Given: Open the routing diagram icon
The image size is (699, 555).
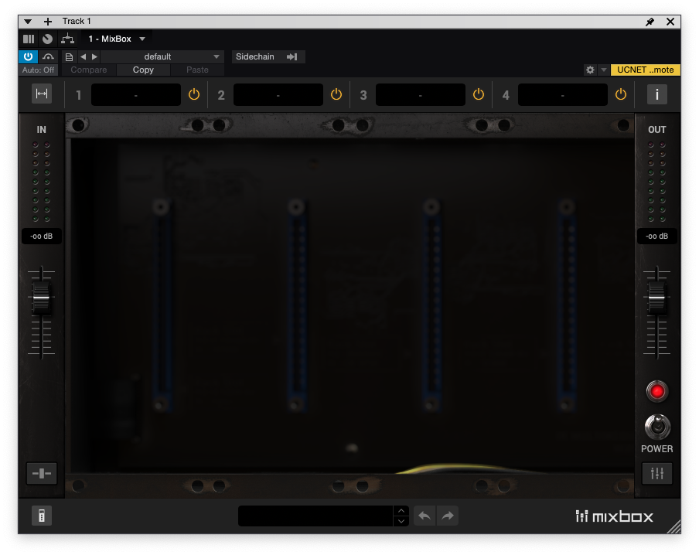Looking at the screenshot, I should coord(68,39).
